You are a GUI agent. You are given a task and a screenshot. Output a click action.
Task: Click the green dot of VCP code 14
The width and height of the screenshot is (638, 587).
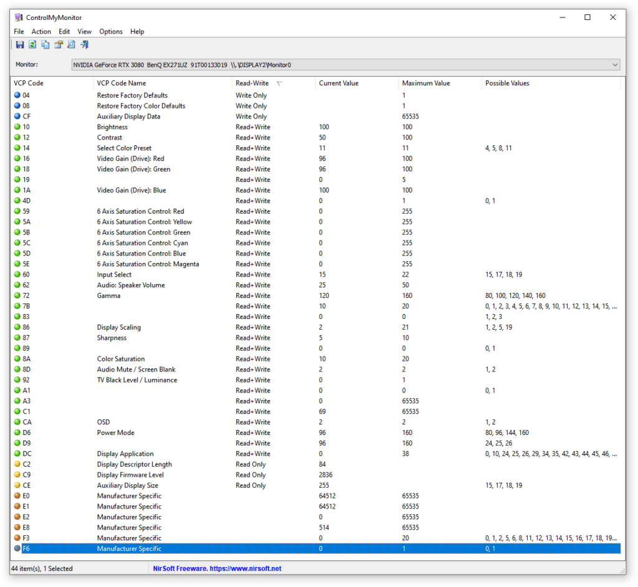click(17, 148)
